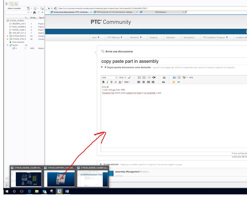Viewport: 247px width, 203px height.
Task: Open File Explorer from taskbar
Action: tap(37, 192)
